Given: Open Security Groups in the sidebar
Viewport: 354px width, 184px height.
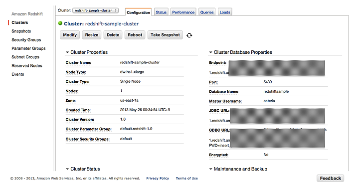Looking at the screenshot, I should (x=26, y=40).
